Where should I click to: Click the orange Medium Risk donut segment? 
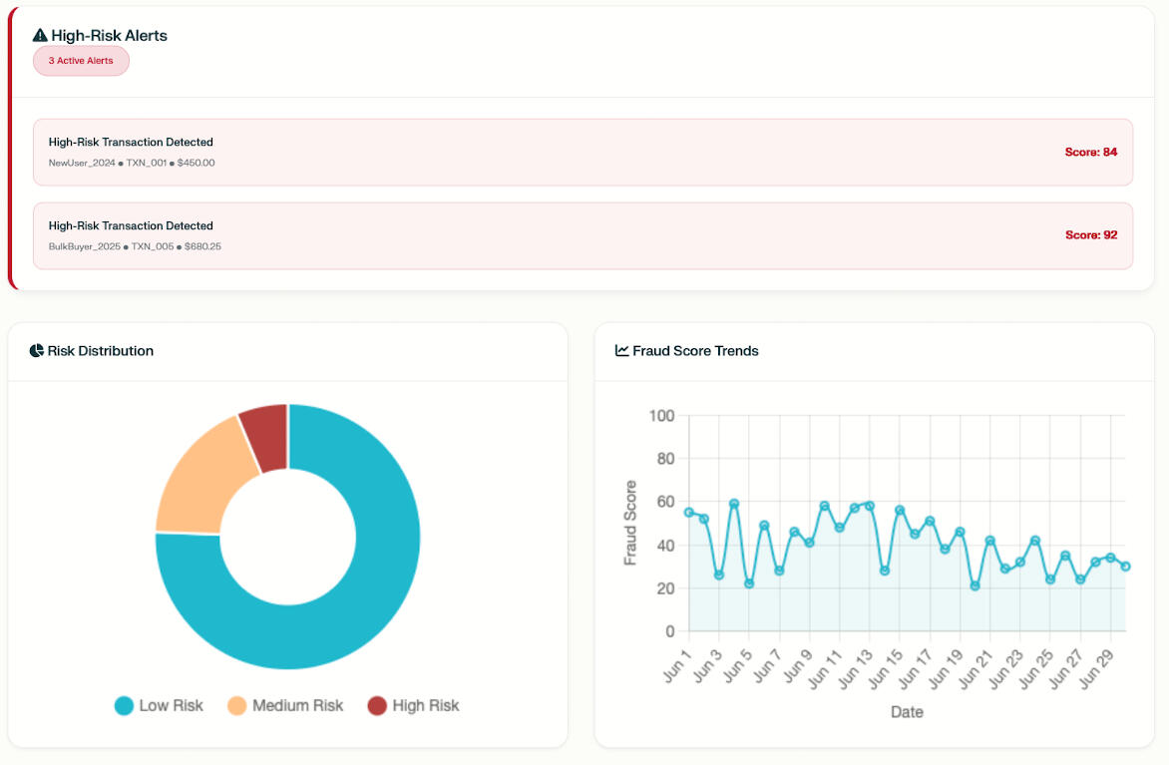point(199,479)
